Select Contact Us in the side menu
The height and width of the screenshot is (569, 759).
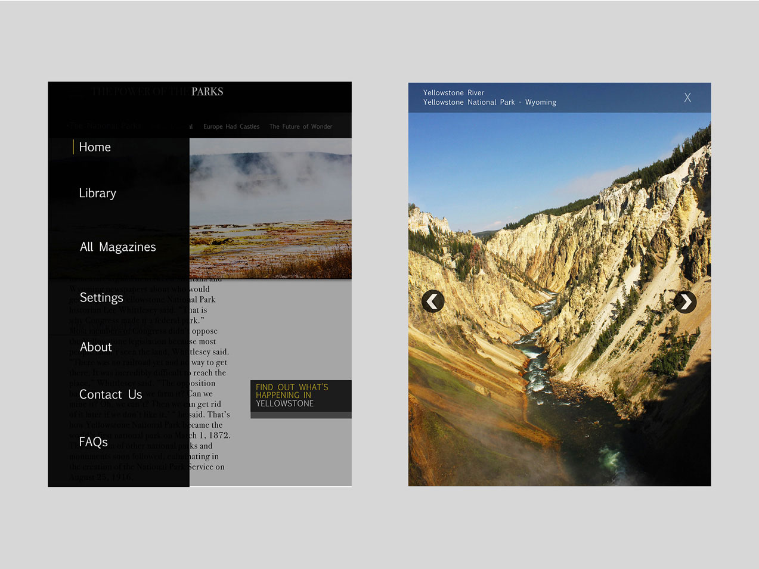[x=110, y=394]
